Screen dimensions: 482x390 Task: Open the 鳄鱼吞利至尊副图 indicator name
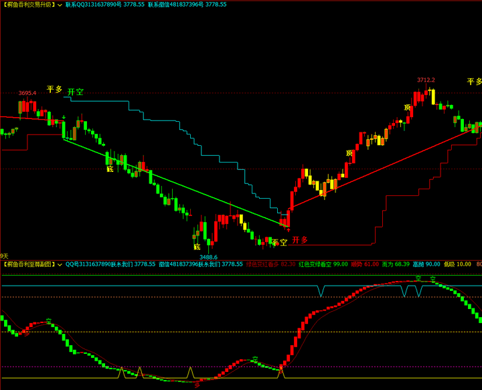[29, 264]
